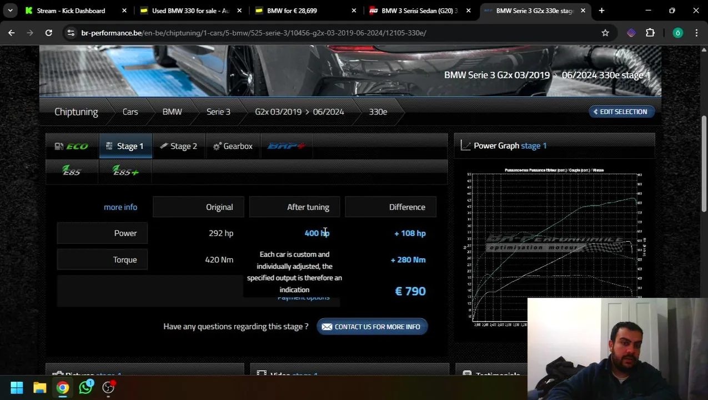The image size is (708, 400).
Task: Switch to the Stream - Kick Dashboard tab
Action: pyautogui.click(x=70, y=11)
